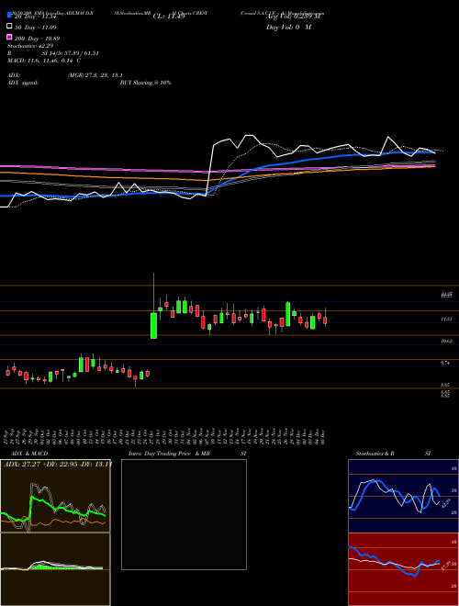Click the ADX line chart panel

click(x=55, y=496)
